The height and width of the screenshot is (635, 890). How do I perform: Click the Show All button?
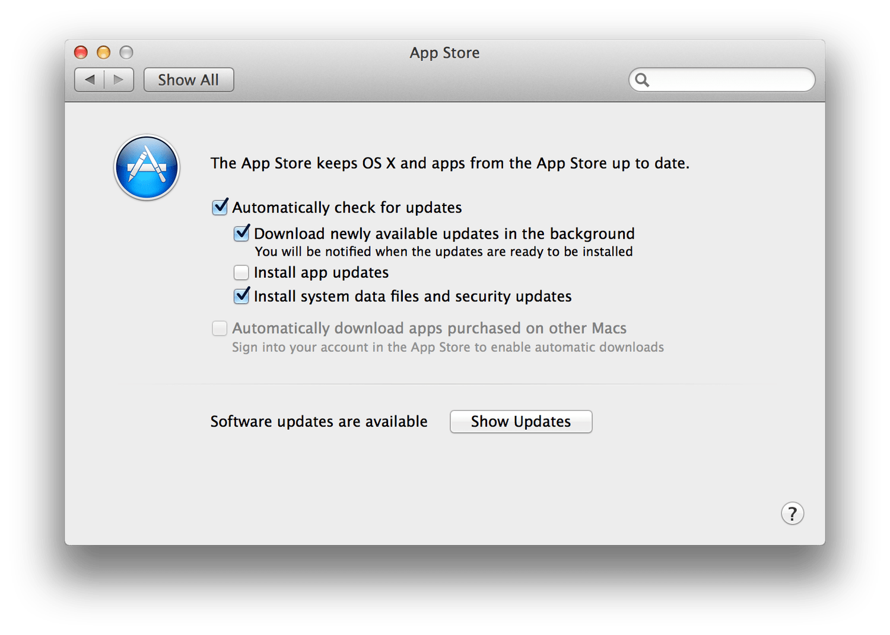(189, 80)
